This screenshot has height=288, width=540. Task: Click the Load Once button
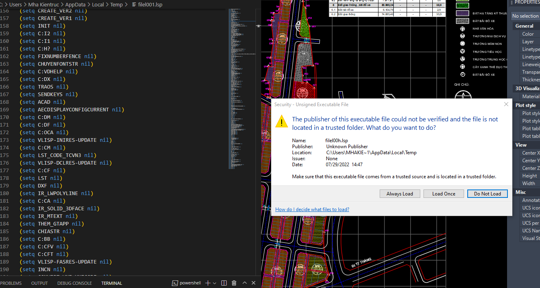[x=444, y=194]
